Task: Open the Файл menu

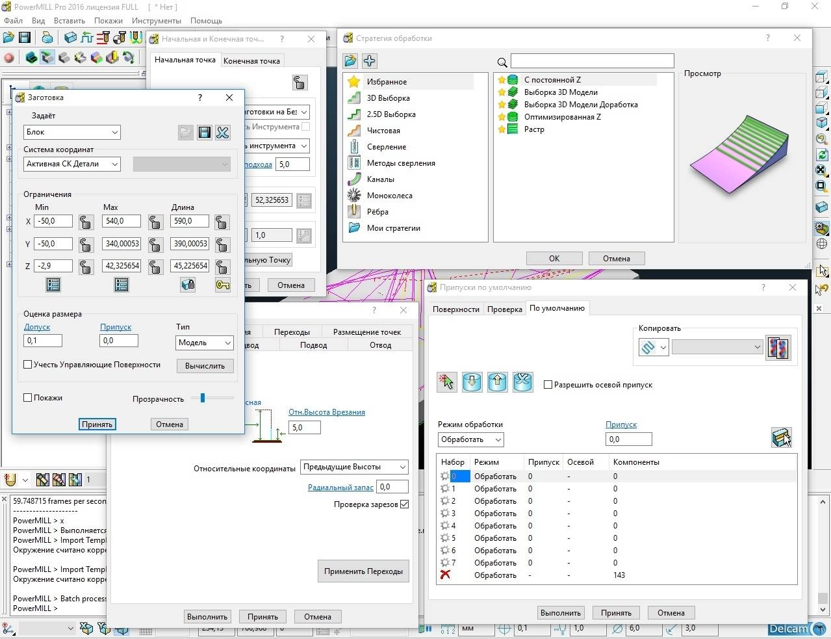Action: [13, 21]
